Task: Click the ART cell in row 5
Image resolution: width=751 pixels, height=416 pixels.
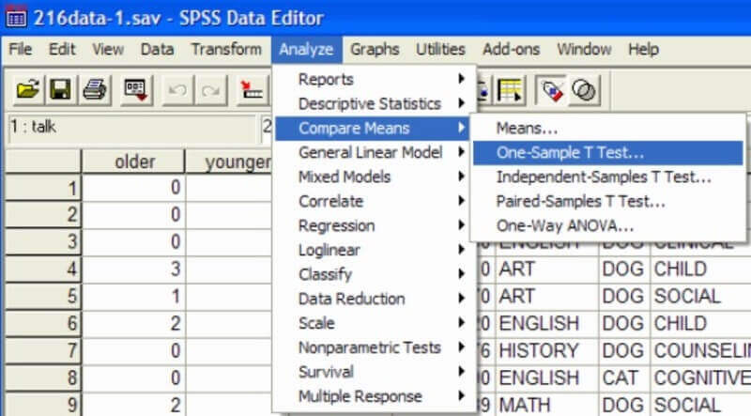Action: [x=546, y=296]
